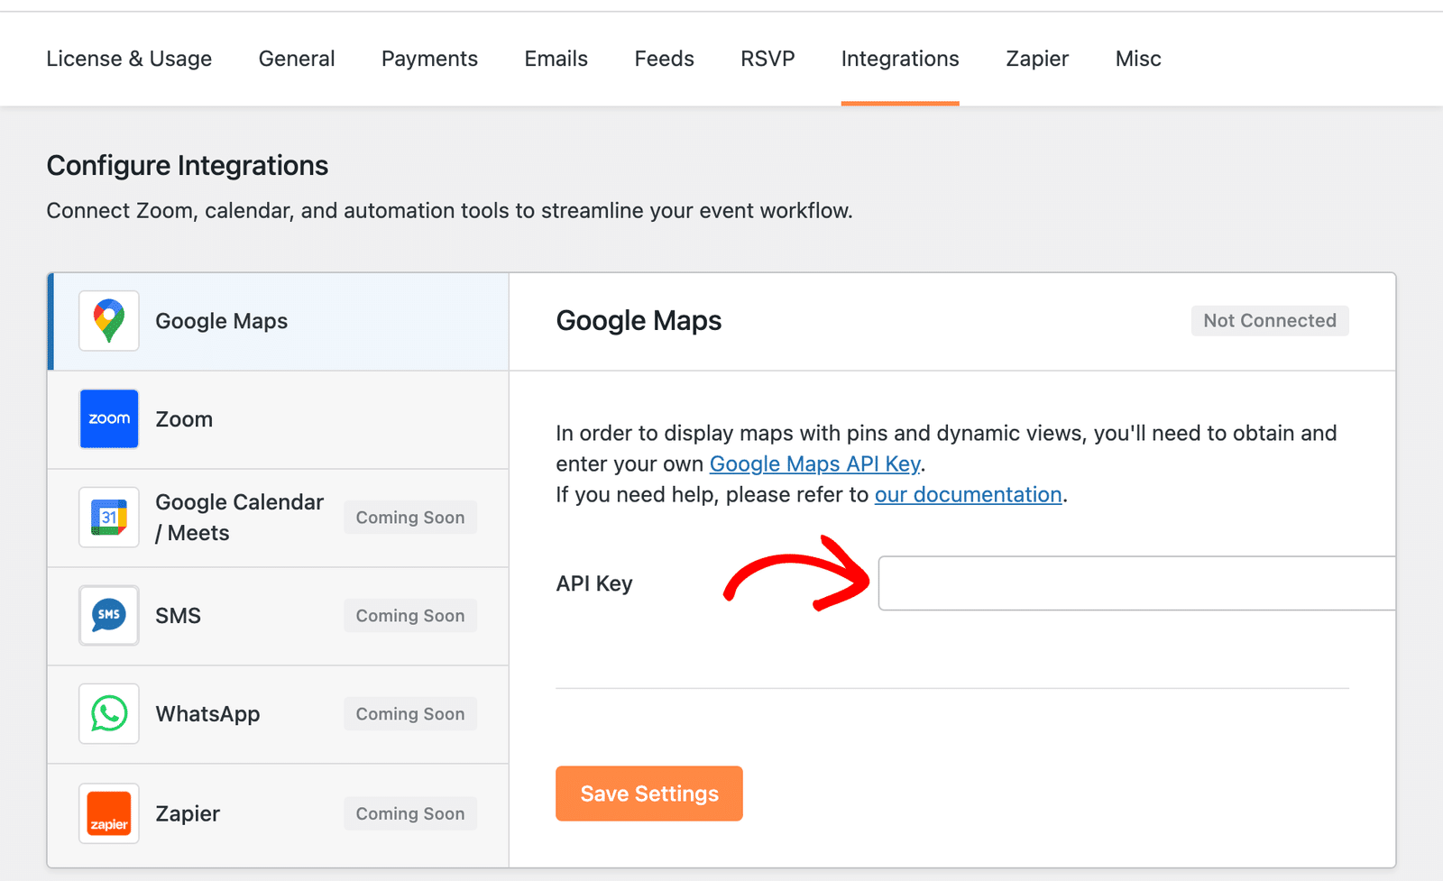Open the Misc tab
Image resolution: width=1443 pixels, height=881 pixels.
point(1138,59)
